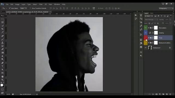The image size is (175, 98).
Task: Toggle Auto-Select checkbox
Action: tap(10, 8)
